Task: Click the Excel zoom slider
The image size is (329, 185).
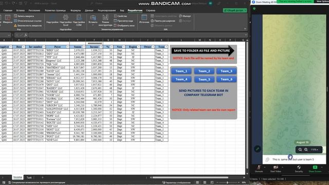Action: pos(228,182)
